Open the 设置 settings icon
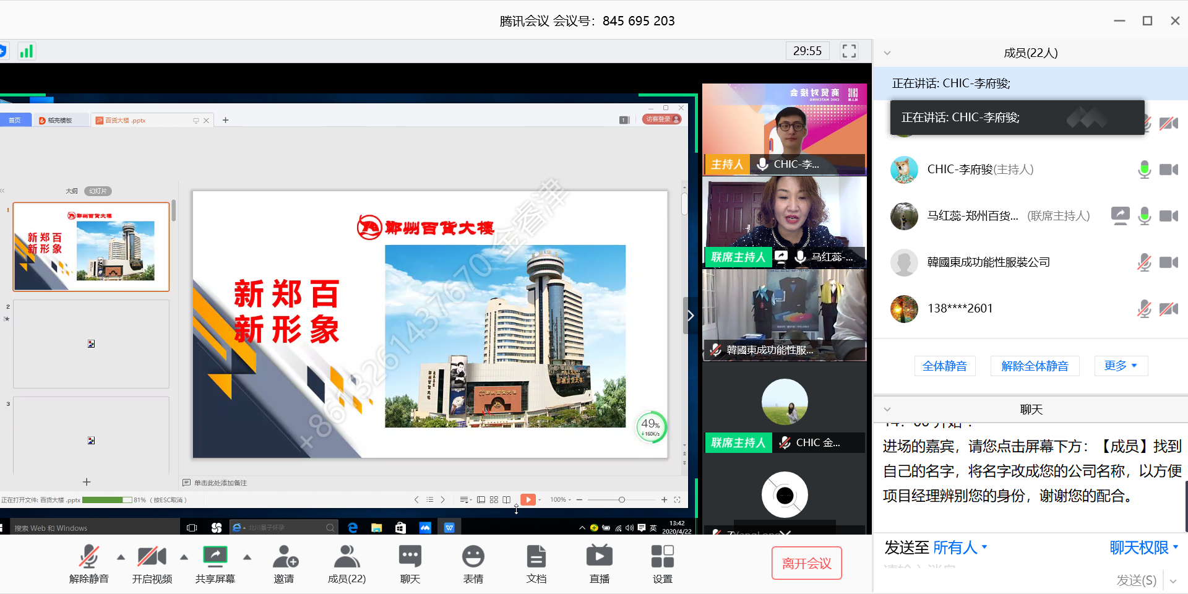This screenshot has width=1188, height=594. 662,556
